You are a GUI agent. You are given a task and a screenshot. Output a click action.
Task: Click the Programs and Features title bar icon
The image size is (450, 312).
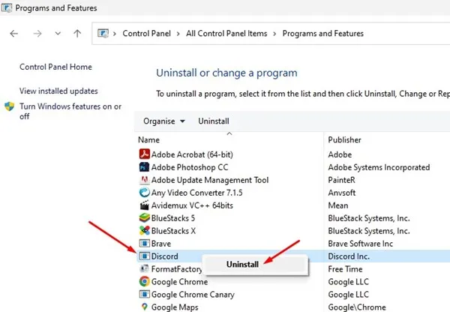pyautogui.click(x=7, y=7)
